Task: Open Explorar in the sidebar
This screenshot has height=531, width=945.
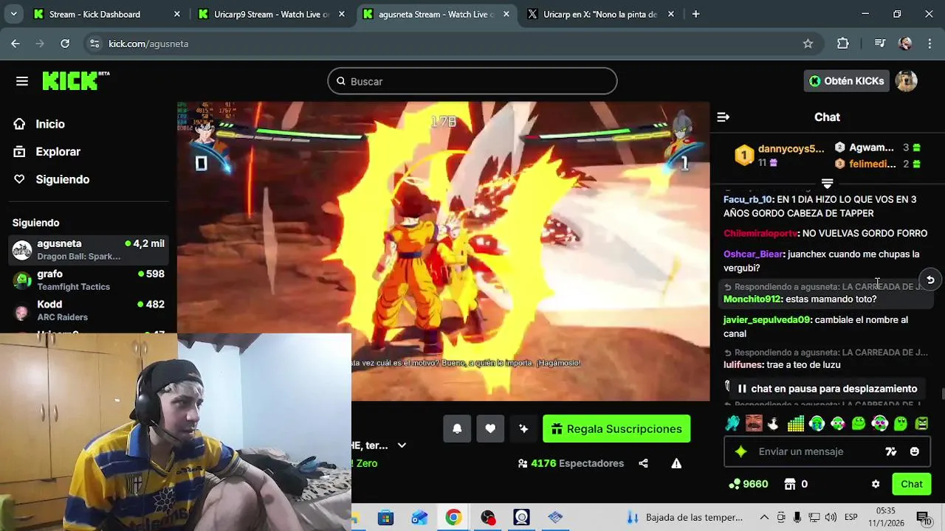Action: click(x=58, y=152)
